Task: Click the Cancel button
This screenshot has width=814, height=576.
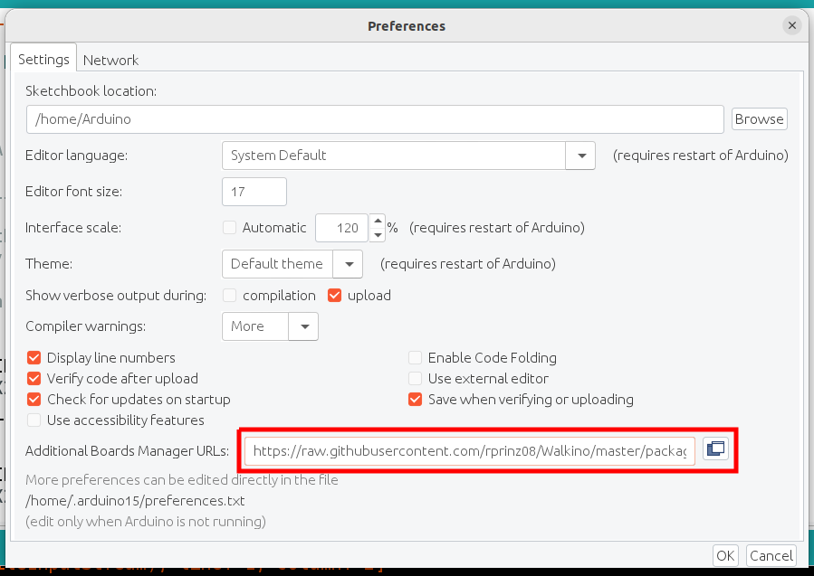Action: (x=771, y=556)
